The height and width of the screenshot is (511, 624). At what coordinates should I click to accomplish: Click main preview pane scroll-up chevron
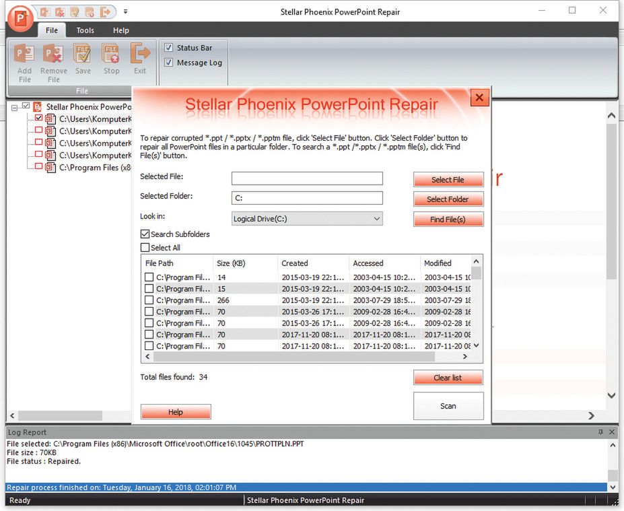tap(612, 116)
